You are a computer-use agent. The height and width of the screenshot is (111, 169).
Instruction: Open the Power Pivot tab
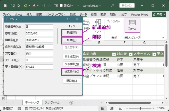point(140,14)
